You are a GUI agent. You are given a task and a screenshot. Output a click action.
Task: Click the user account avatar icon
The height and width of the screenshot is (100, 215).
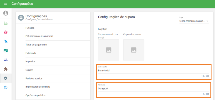click(6, 13)
